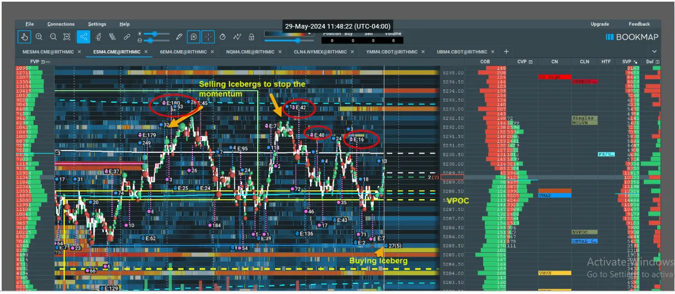Image resolution: width=675 pixels, height=294 pixels.
Task: Click the zoom out magnifier icon
Action: point(53,37)
